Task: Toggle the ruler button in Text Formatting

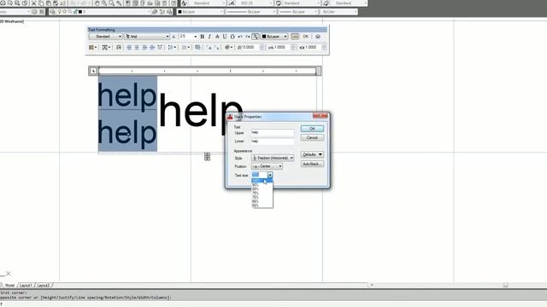Action: (295, 37)
